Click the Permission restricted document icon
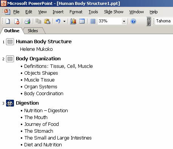Screen dimensions: 173x149 pyautogui.click(x=17, y=21)
